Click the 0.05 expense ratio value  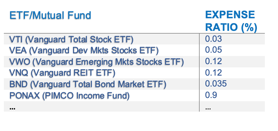pyautogui.click(x=213, y=50)
